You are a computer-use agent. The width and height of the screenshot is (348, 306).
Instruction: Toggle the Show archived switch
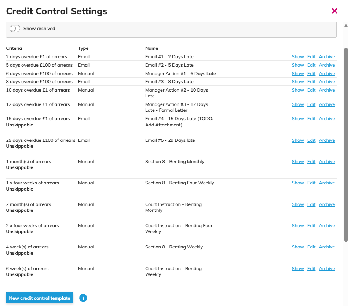click(x=15, y=28)
